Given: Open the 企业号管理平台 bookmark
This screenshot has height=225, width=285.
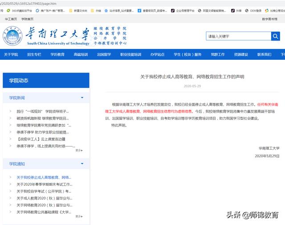Looking at the screenshot, I should [183, 11].
